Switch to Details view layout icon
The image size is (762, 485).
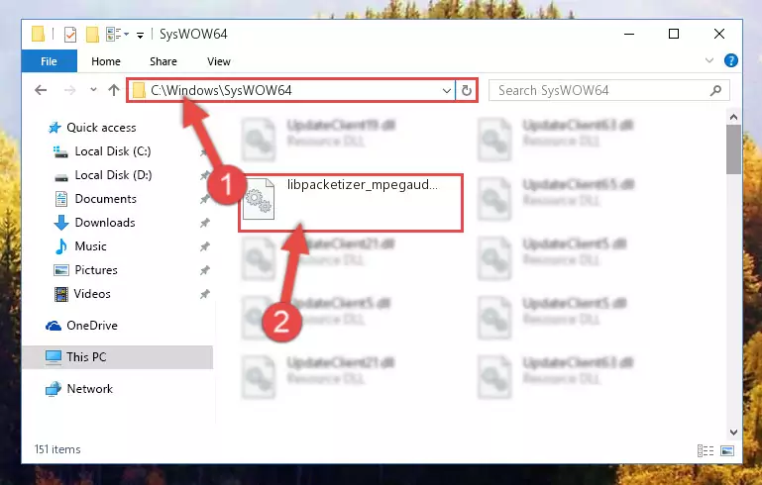click(x=706, y=450)
